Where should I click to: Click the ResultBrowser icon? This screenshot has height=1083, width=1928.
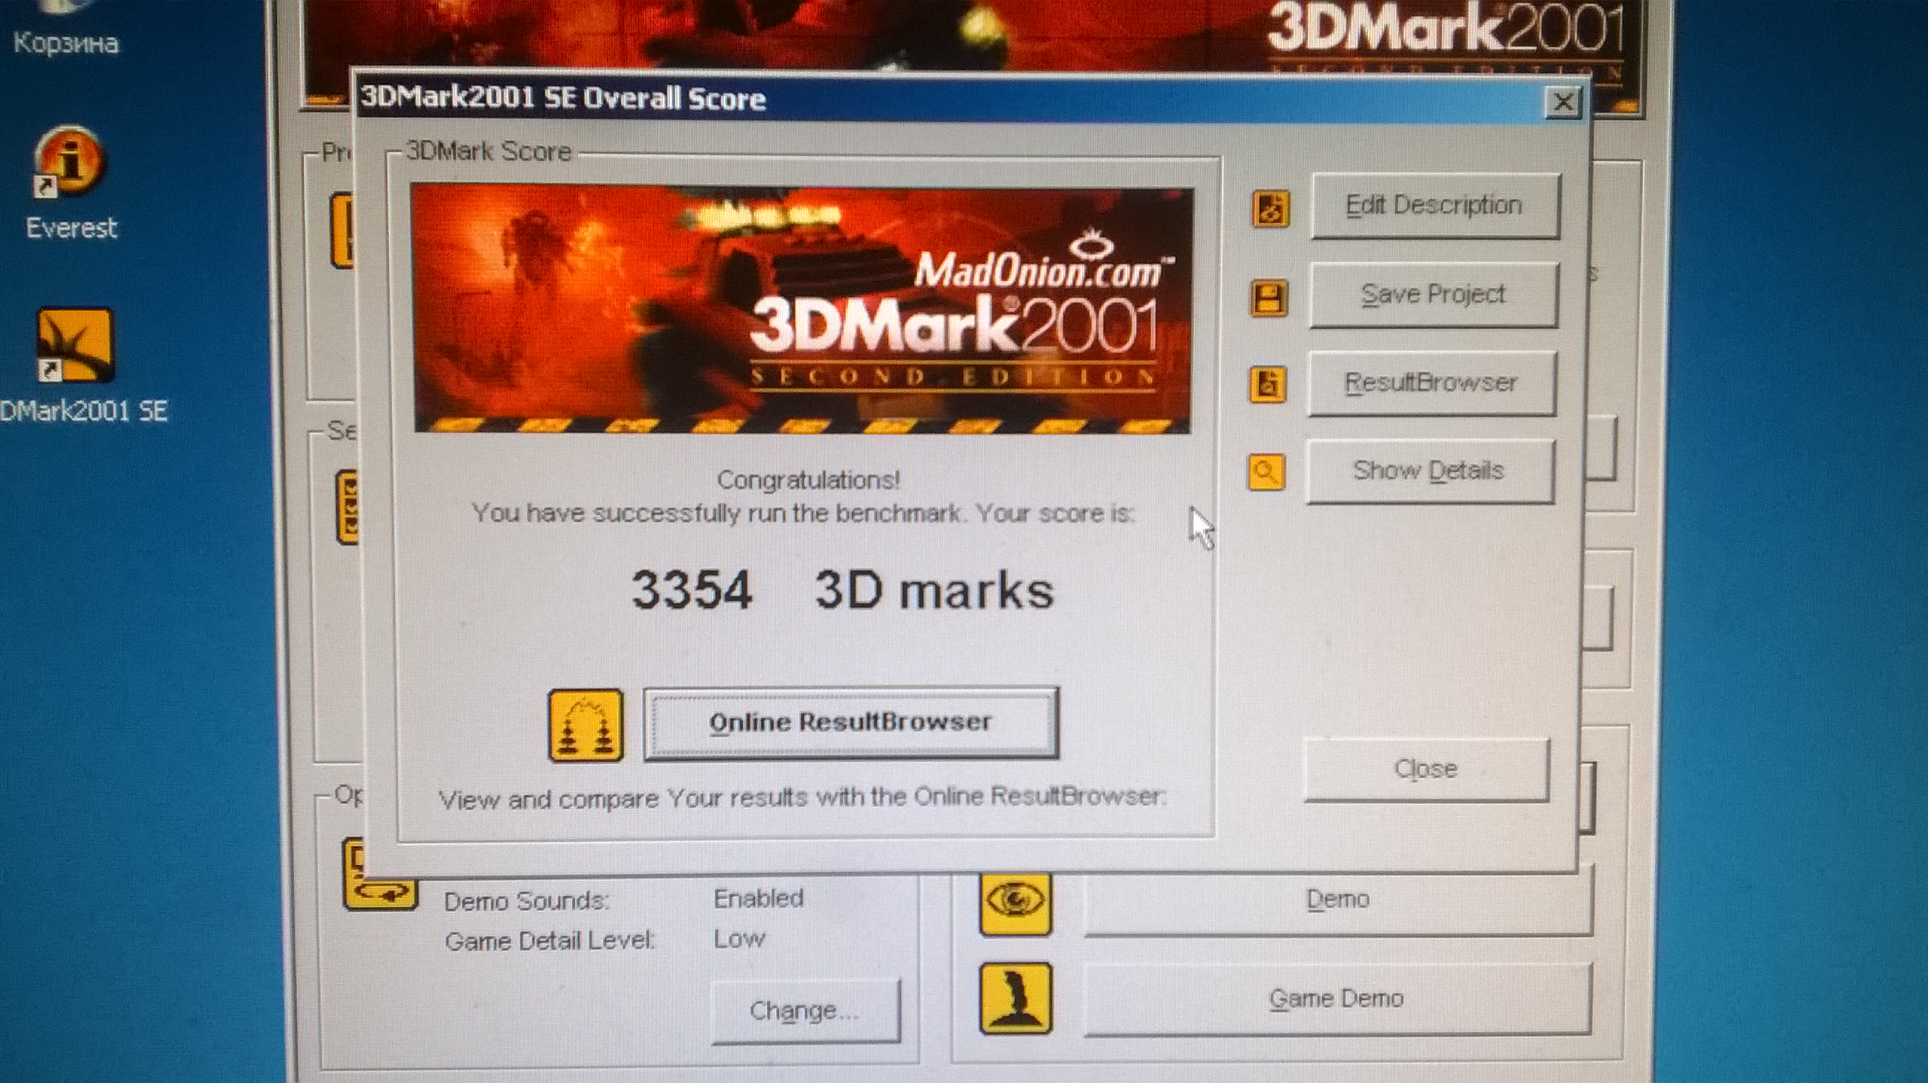[x=1267, y=385]
